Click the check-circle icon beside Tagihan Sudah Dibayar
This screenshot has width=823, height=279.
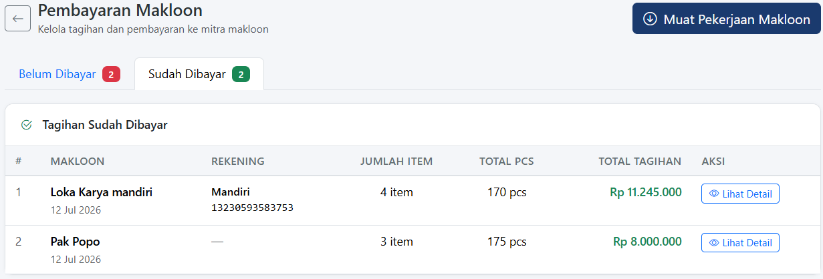pyautogui.click(x=27, y=125)
